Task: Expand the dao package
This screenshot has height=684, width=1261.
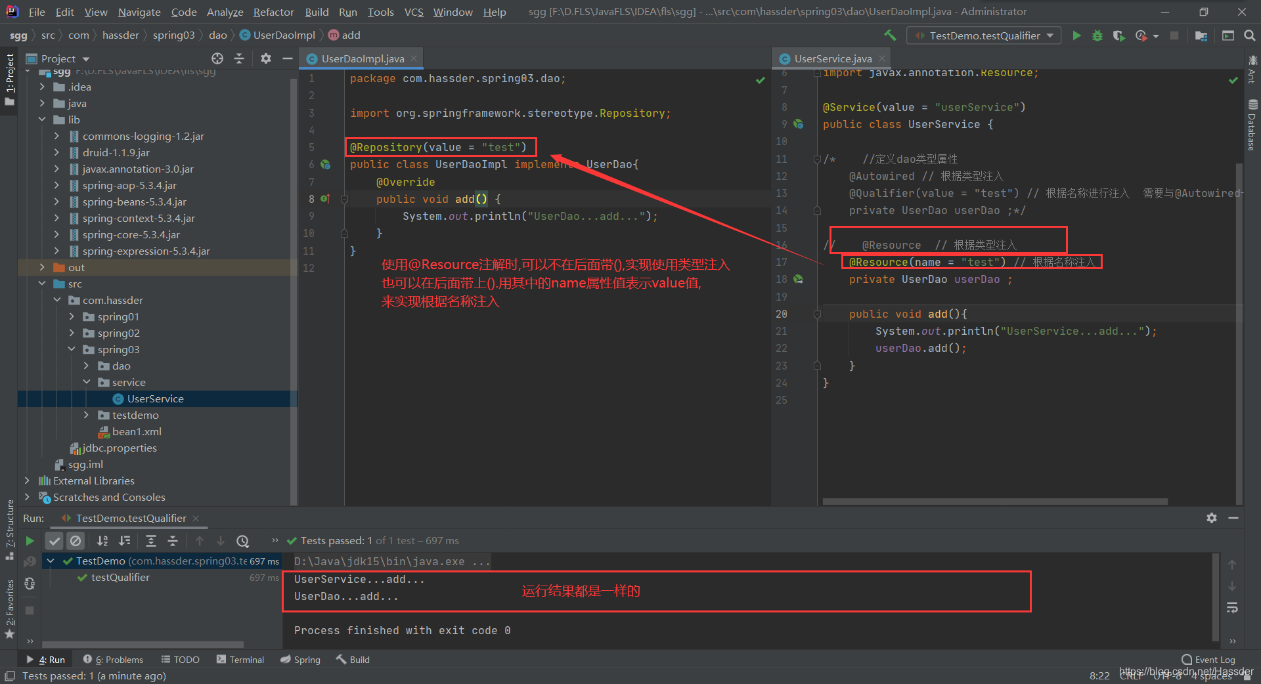Action: 86,366
